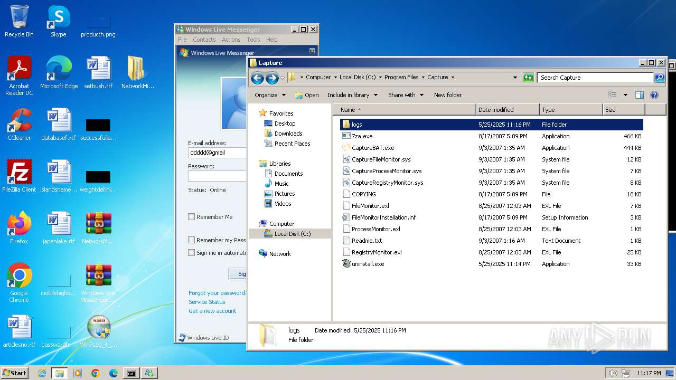Launch FileZilla Client from the desktop

pyautogui.click(x=19, y=176)
